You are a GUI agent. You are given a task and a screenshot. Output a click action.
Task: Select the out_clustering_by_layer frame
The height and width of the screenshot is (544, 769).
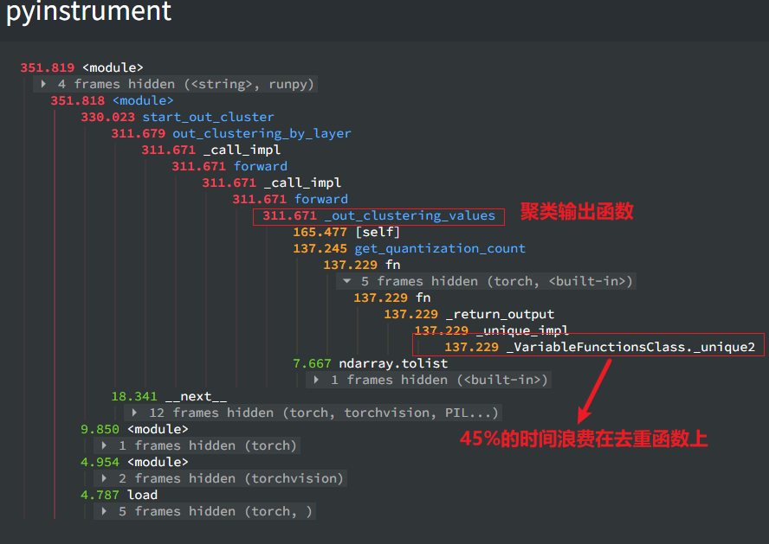(x=262, y=133)
